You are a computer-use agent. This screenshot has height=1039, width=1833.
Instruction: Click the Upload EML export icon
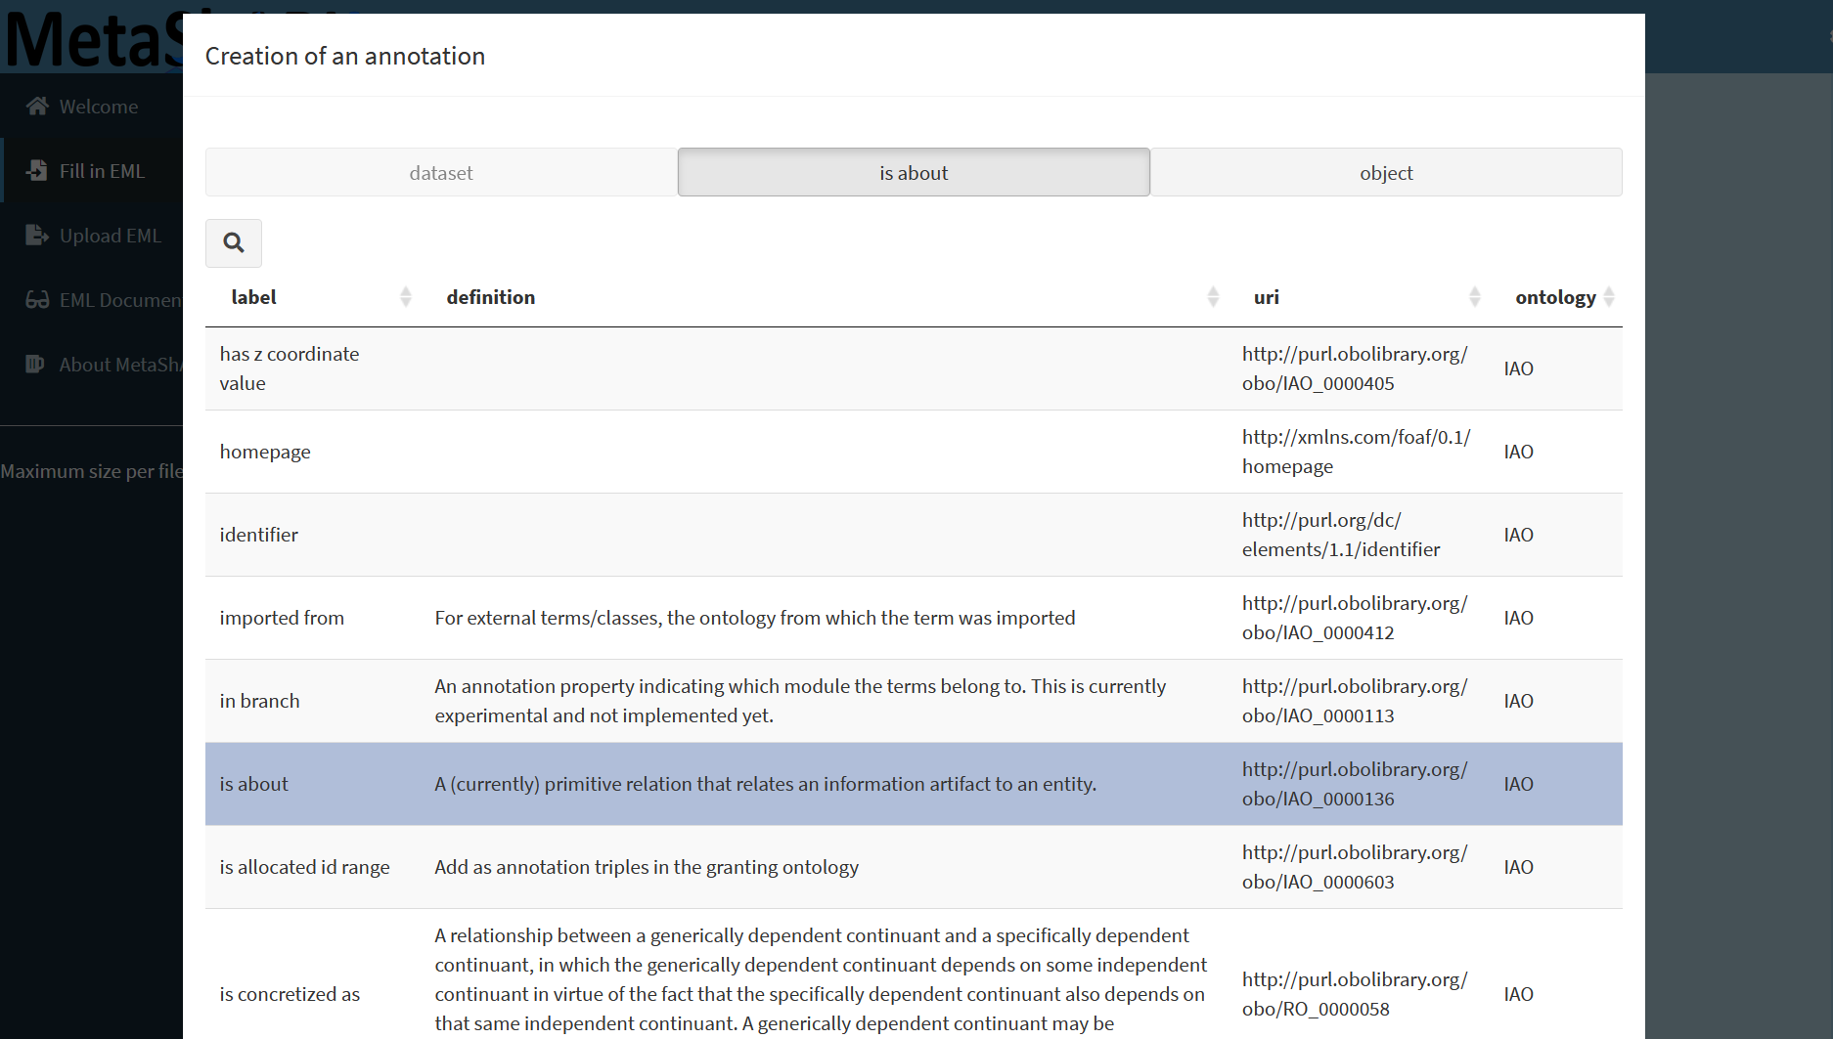(x=37, y=235)
